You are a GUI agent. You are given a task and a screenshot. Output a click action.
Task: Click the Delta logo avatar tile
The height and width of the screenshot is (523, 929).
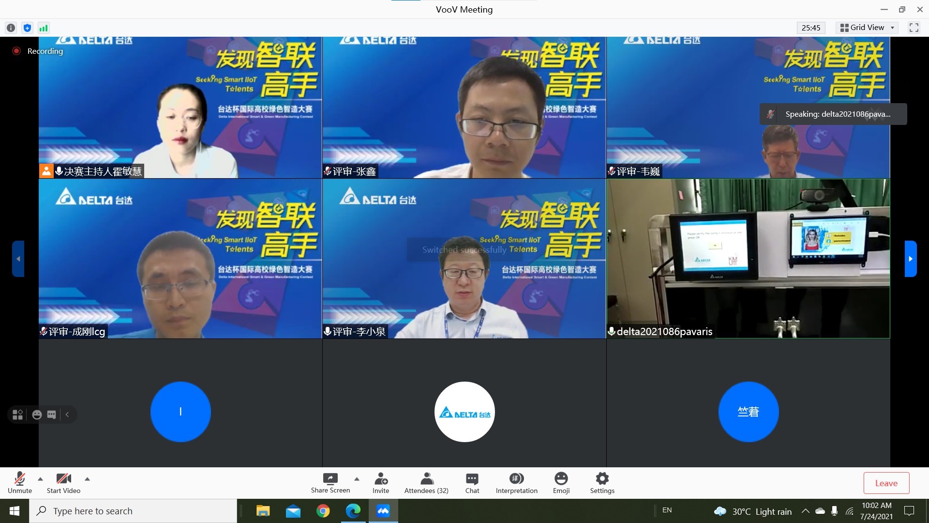point(464,412)
